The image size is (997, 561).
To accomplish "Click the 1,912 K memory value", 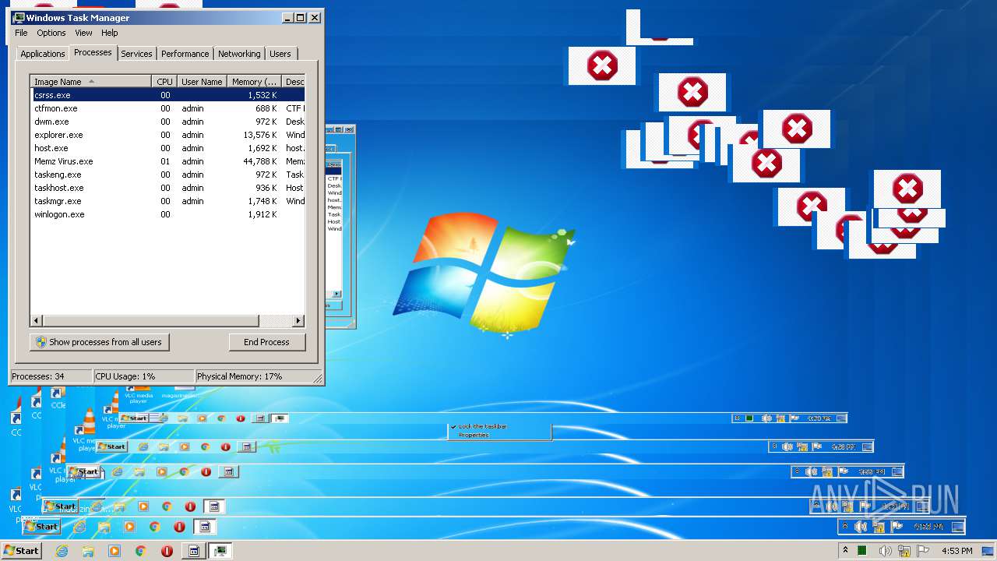I will coord(262,214).
